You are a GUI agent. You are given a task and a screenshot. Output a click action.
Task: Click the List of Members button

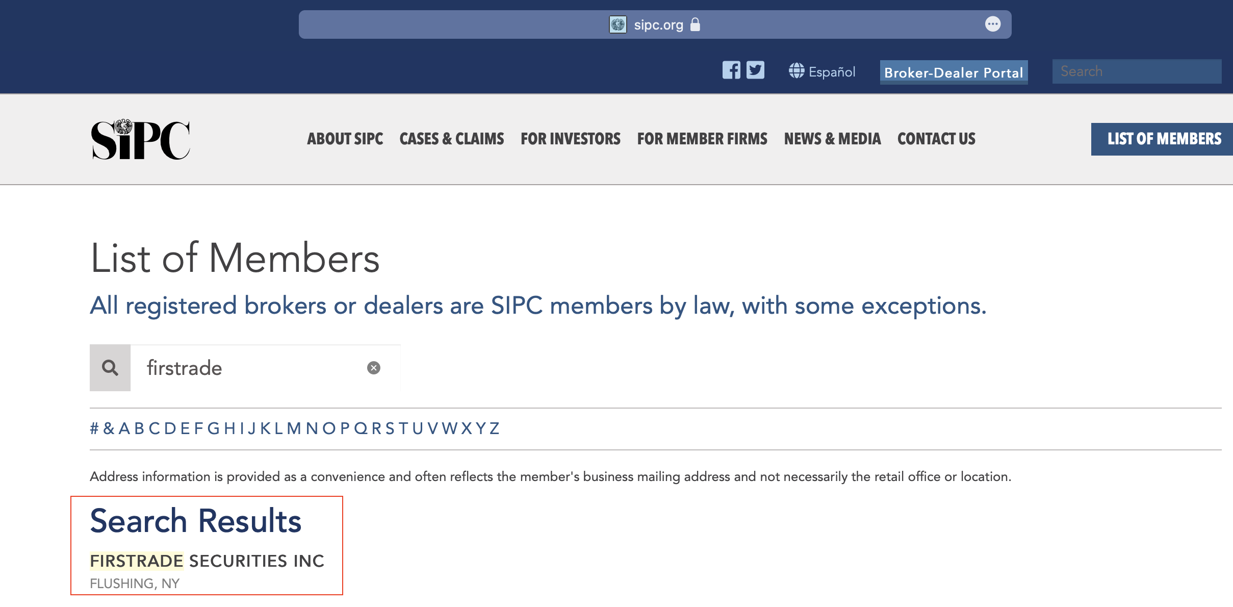[x=1164, y=139]
